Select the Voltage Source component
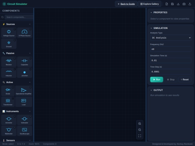The image size is (195, 146). (9, 33)
